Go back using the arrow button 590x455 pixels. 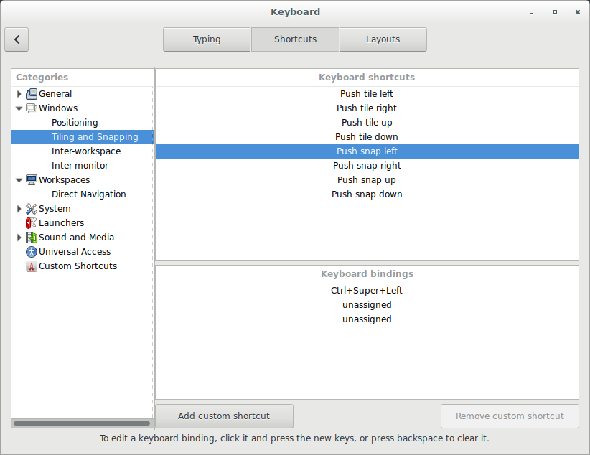click(17, 39)
